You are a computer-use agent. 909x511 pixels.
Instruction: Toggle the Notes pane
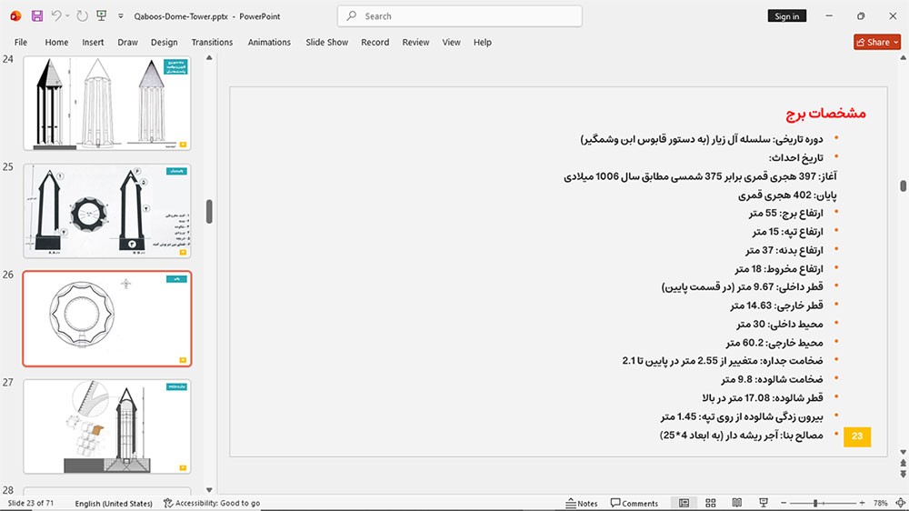coord(582,503)
